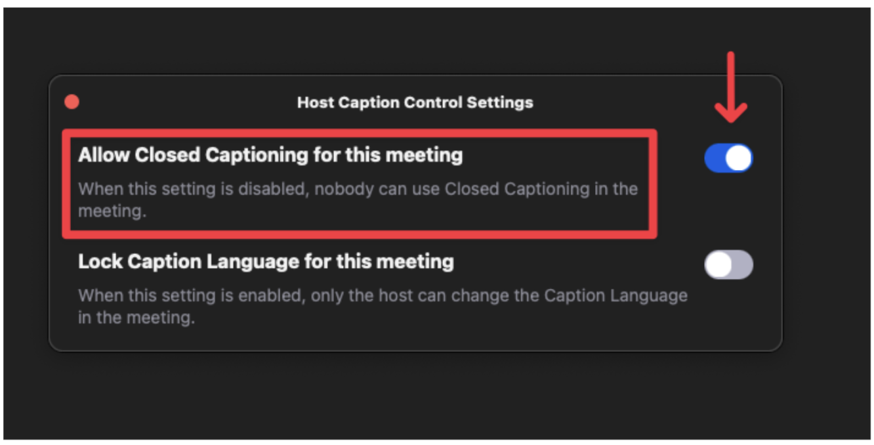874x445 pixels.
Task: Close the Host Caption Control Settings window
Action: 72,102
